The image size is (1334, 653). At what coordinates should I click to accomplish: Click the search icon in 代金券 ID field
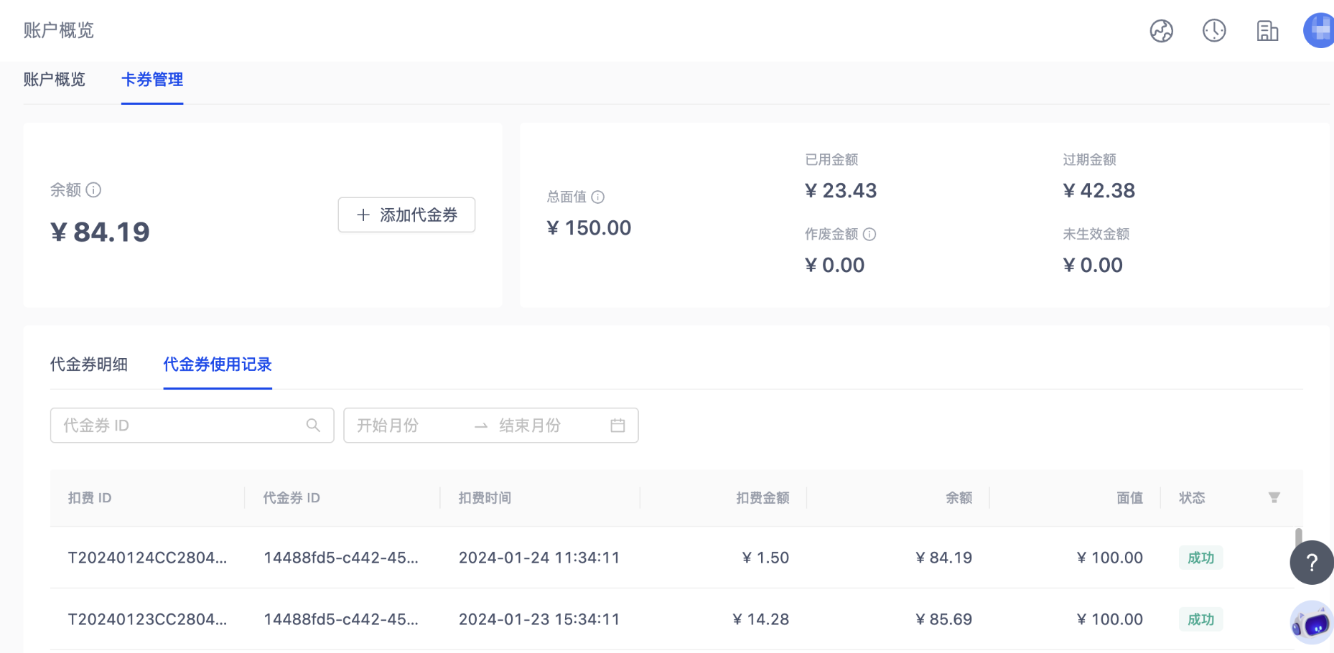click(313, 426)
